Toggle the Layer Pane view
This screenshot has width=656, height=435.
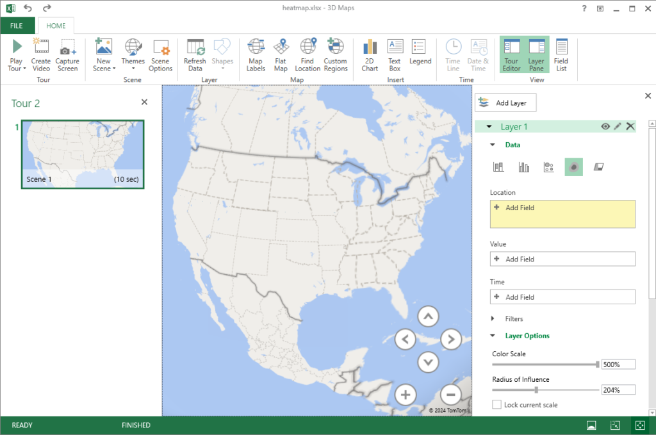(x=536, y=55)
